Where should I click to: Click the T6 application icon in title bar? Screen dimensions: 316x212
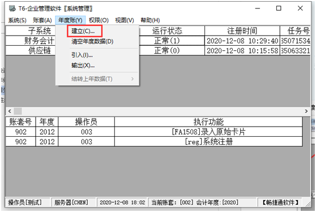(x=12, y=8)
